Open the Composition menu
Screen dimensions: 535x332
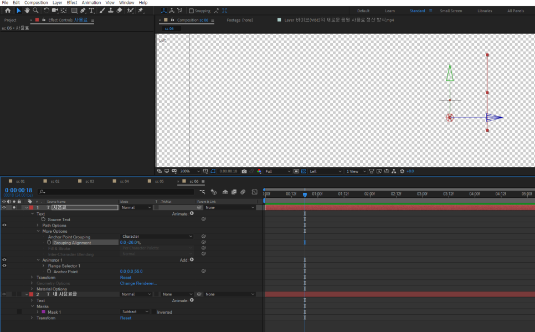[36, 3]
